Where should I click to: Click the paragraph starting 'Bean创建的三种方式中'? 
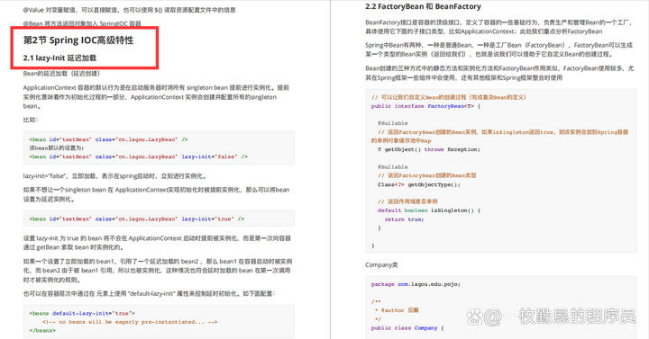(x=499, y=73)
